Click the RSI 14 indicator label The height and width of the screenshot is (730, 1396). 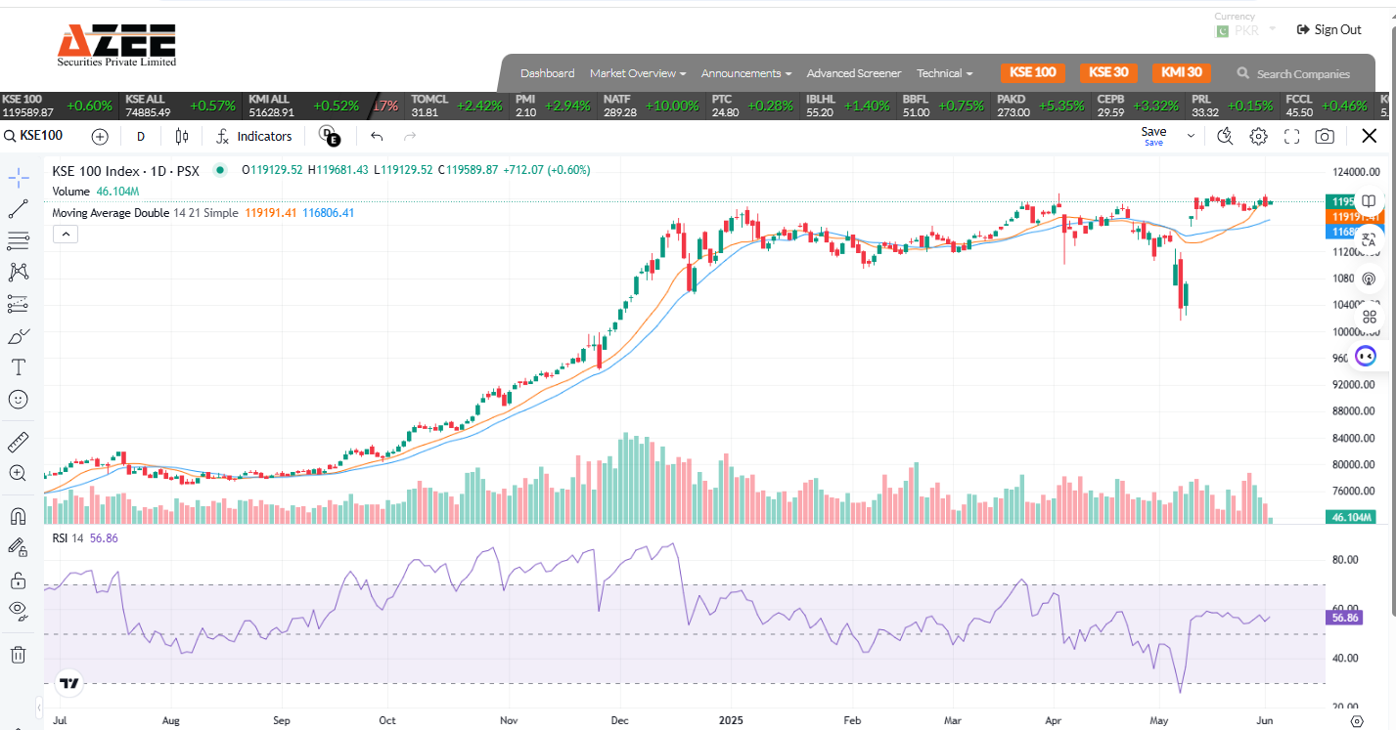(x=68, y=538)
